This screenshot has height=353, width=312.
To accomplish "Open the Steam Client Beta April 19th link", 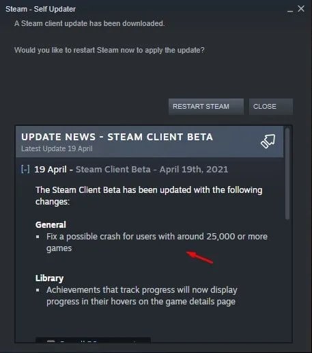I will (152, 170).
